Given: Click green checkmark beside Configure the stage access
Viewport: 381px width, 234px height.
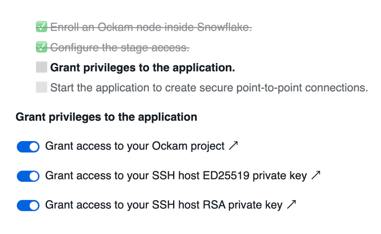Looking at the screenshot, I should [41, 47].
